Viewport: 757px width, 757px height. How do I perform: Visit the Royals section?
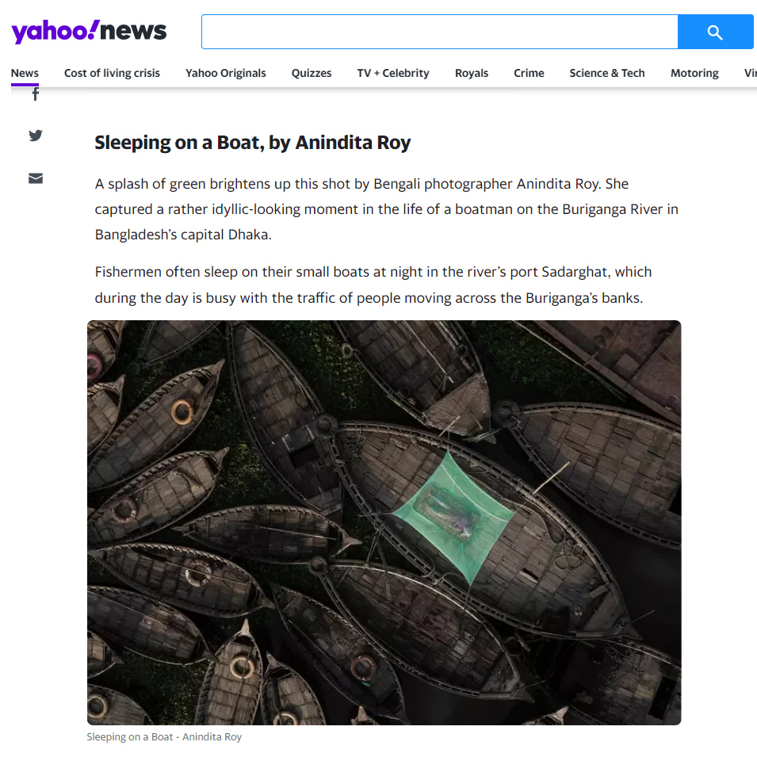[x=472, y=73]
